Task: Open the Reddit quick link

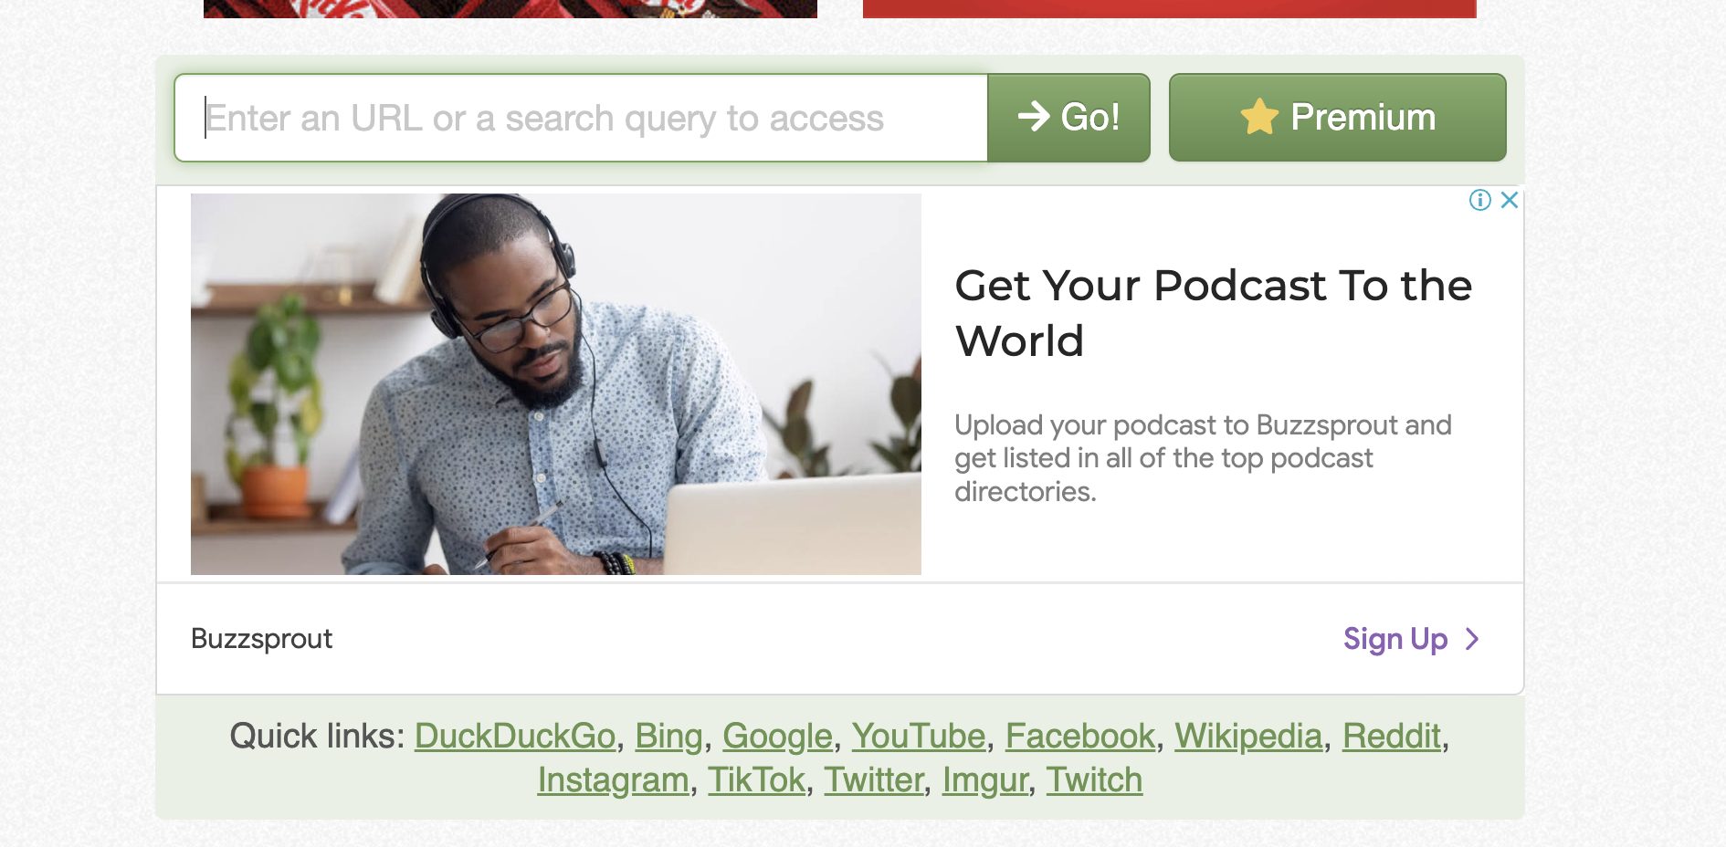Action: [1391, 736]
